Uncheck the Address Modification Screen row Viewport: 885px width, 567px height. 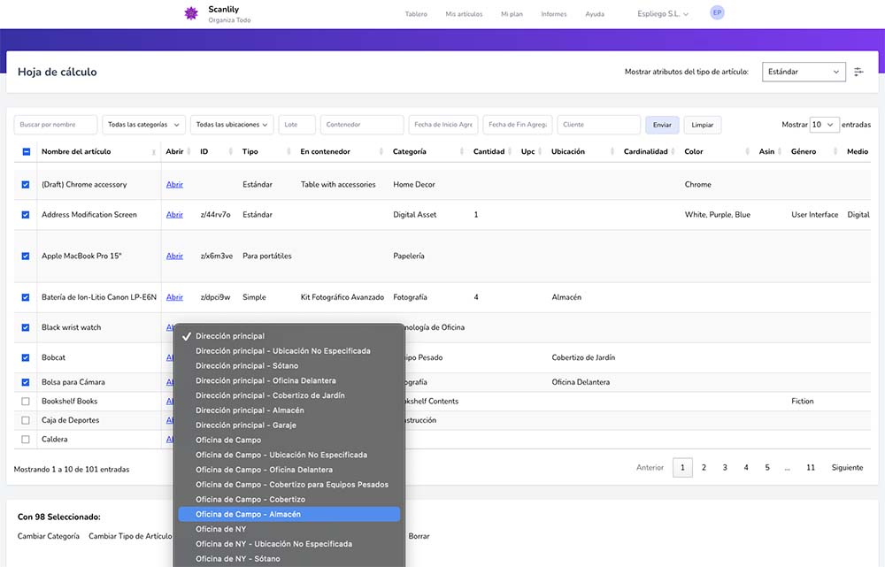[x=26, y=215]
